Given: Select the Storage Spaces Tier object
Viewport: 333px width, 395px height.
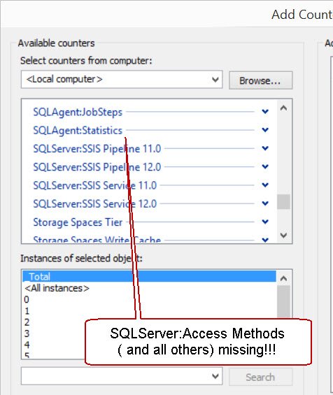Looking at the screenshot, I should 78,222.
